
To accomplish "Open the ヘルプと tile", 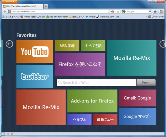I will (79, 119).
